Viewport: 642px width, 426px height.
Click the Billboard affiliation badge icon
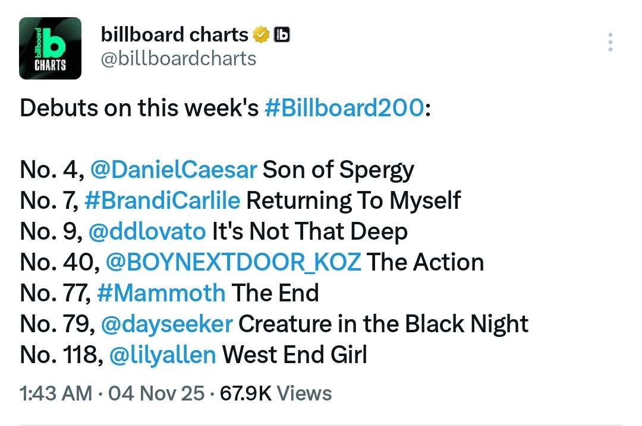[282, 35]
